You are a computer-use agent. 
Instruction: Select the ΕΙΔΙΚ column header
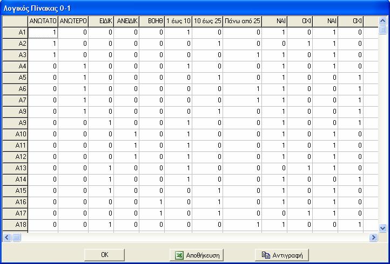click(101, 22)
